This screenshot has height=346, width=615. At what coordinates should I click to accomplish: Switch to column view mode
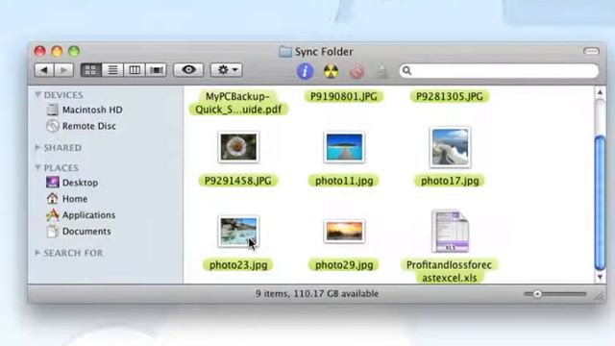135,70
